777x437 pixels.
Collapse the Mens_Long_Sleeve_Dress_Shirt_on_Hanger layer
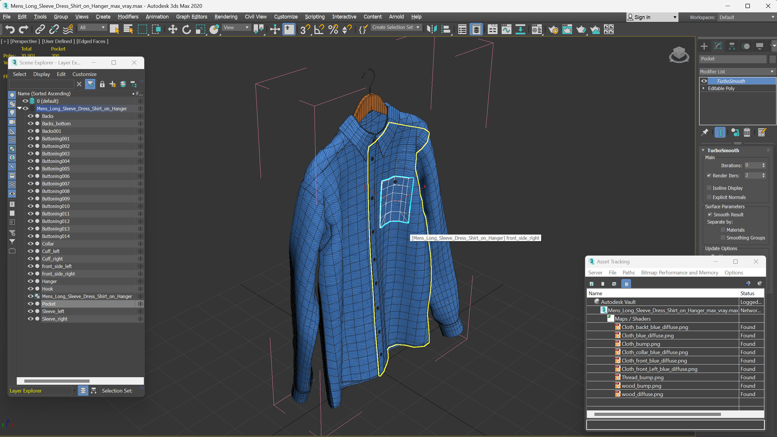click(20, 109)
